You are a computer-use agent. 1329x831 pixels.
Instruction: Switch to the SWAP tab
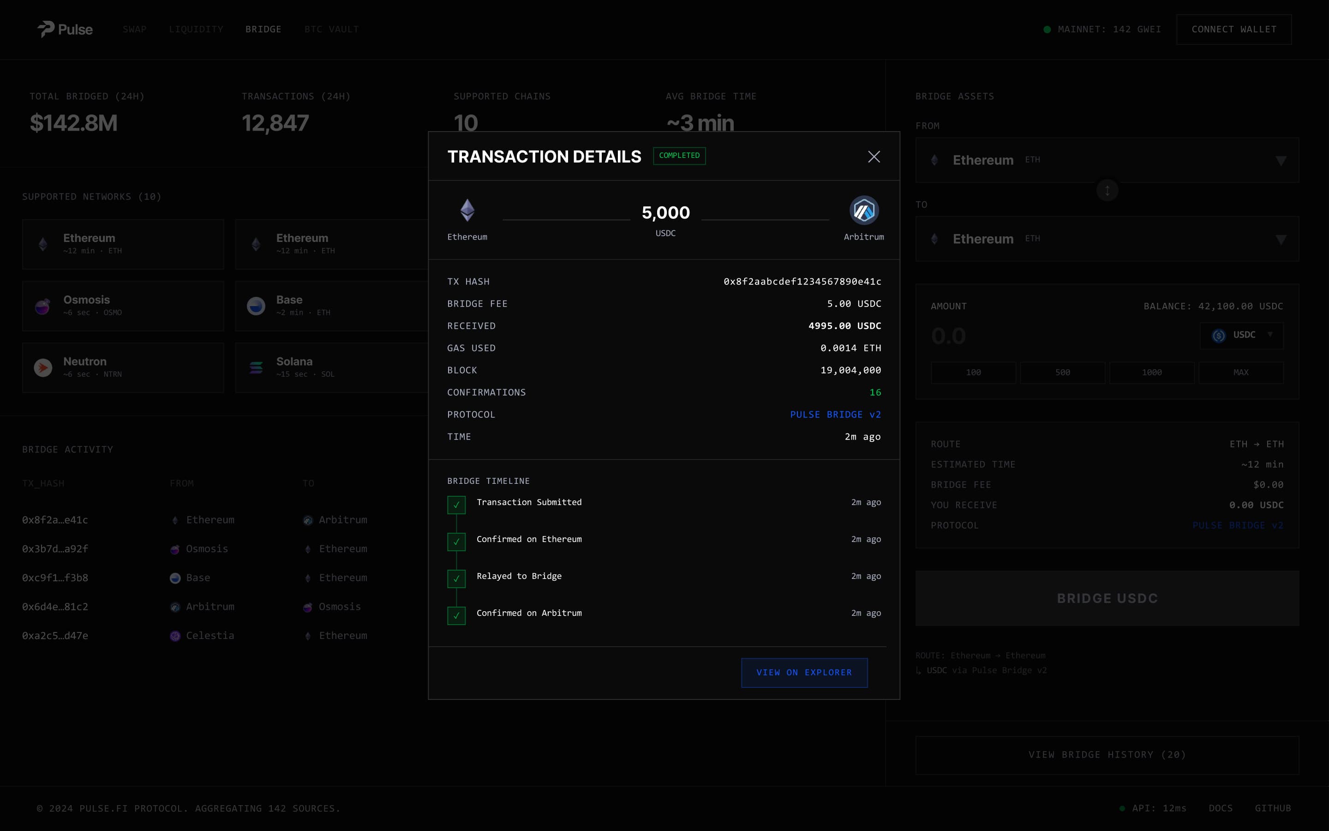(x=135, y=29)
